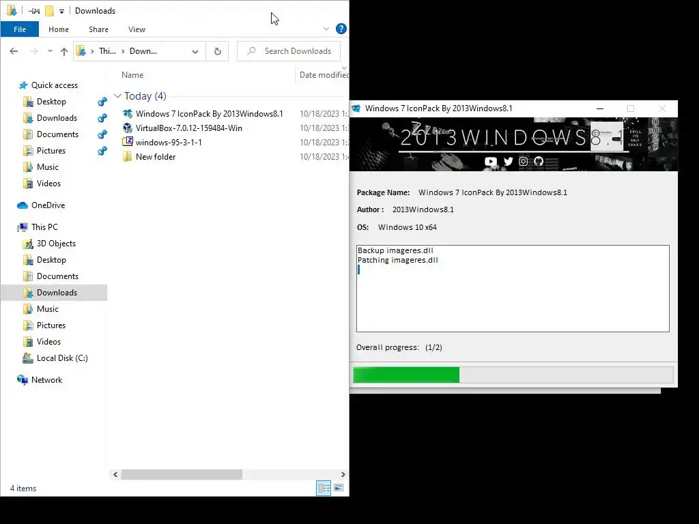Click the horizontal scrollbar's right arrow
Image resolution: width=699 pixels, height=524 pixels.
343,475
